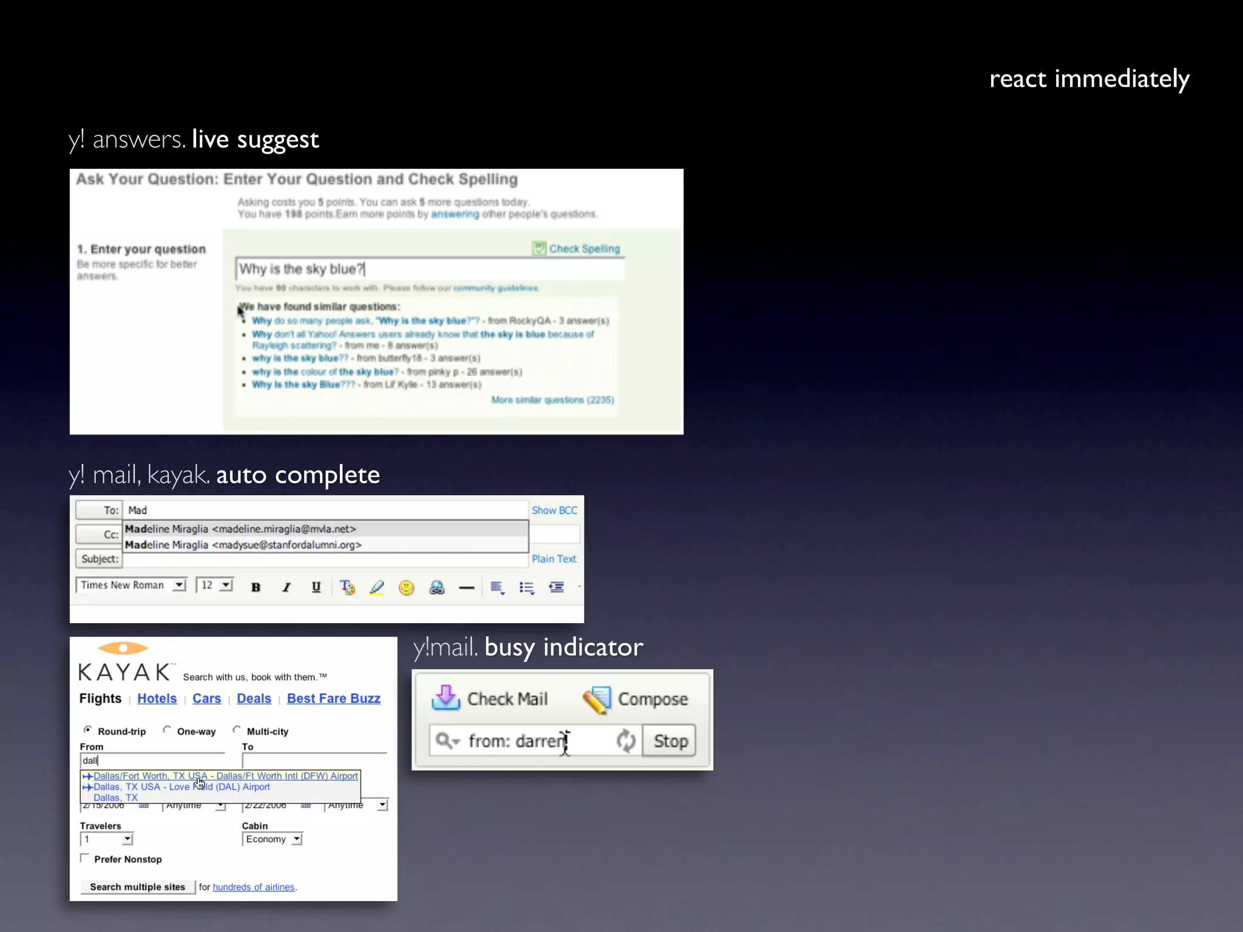Select the Multi-city radio button

tap(237, 730)
